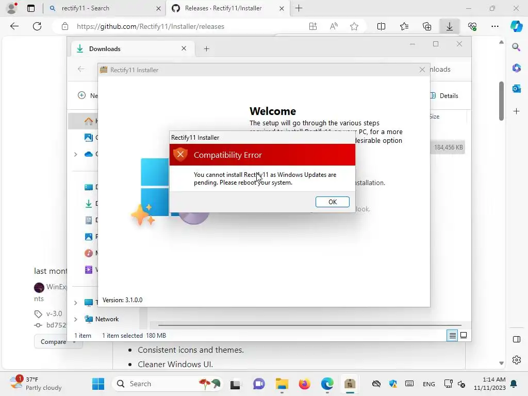Open Edge split screen view
Image resolution: width=528 pixels, height=396 pixels.
point(381,26)
